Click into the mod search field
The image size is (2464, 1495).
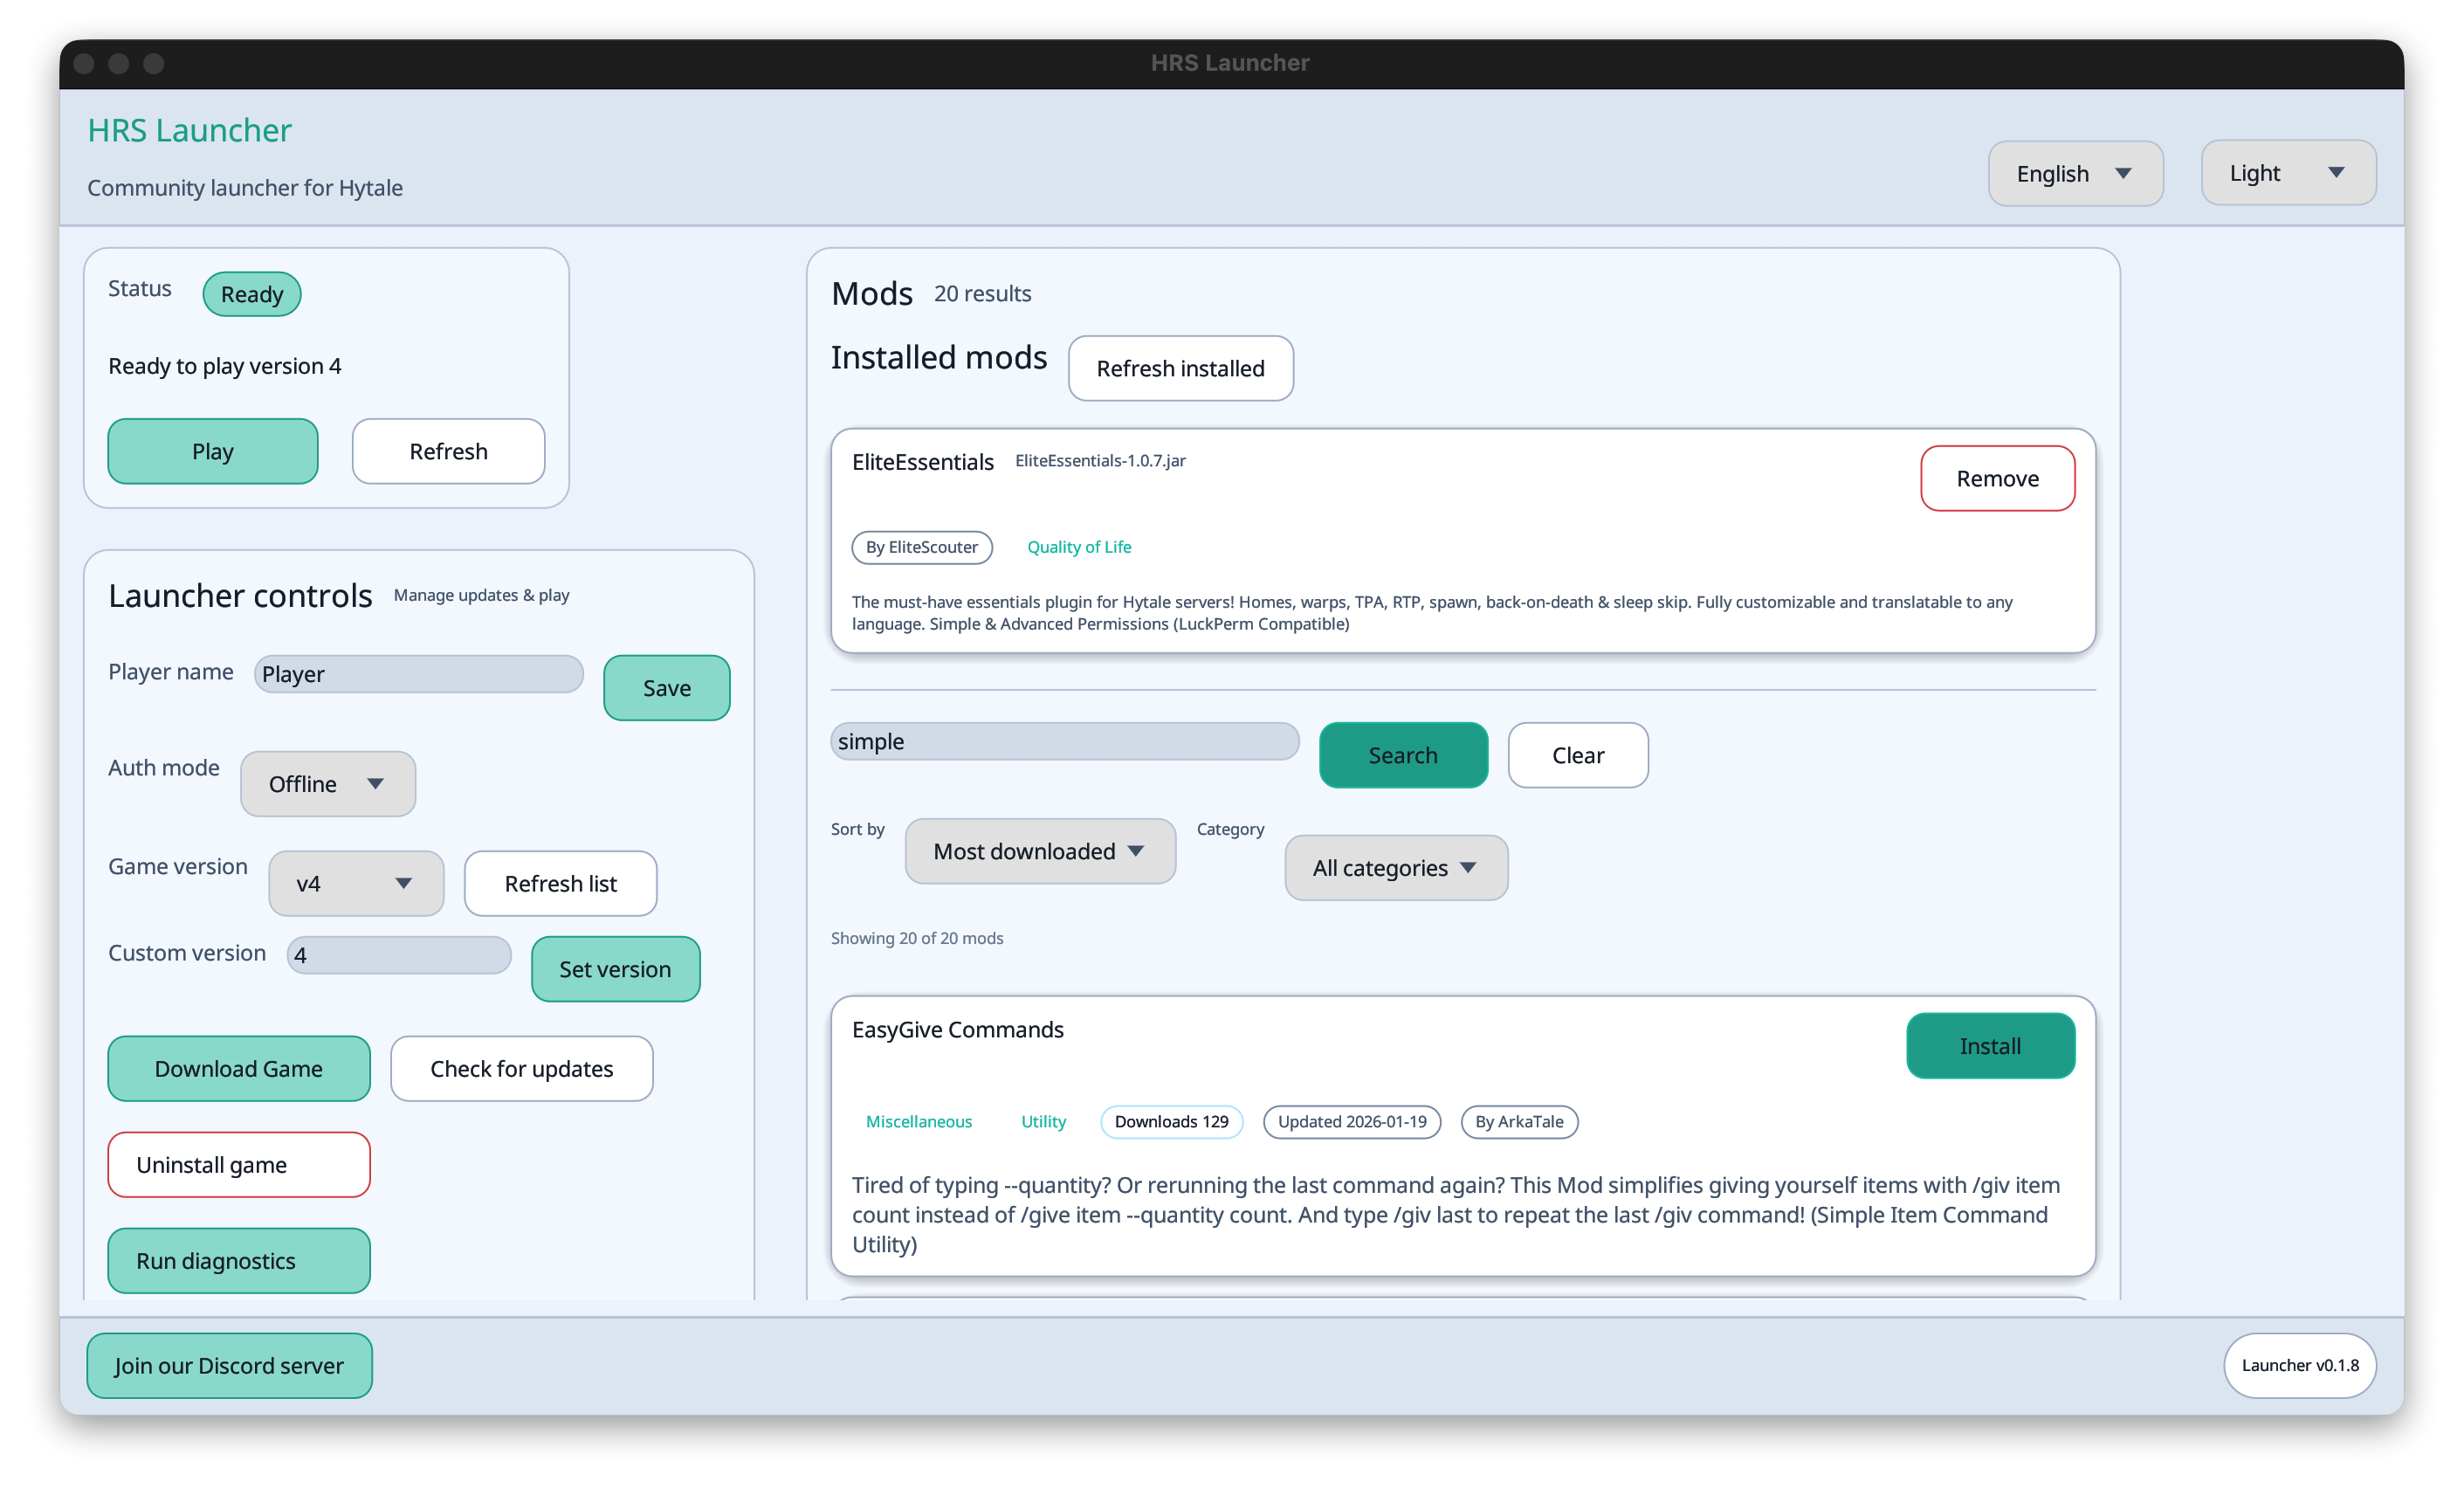pyautogui.click(x=1064, y=742)
